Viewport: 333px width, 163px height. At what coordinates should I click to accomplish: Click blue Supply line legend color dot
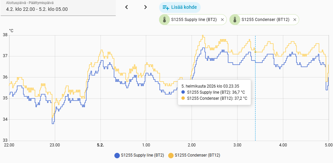pos(117,156)
